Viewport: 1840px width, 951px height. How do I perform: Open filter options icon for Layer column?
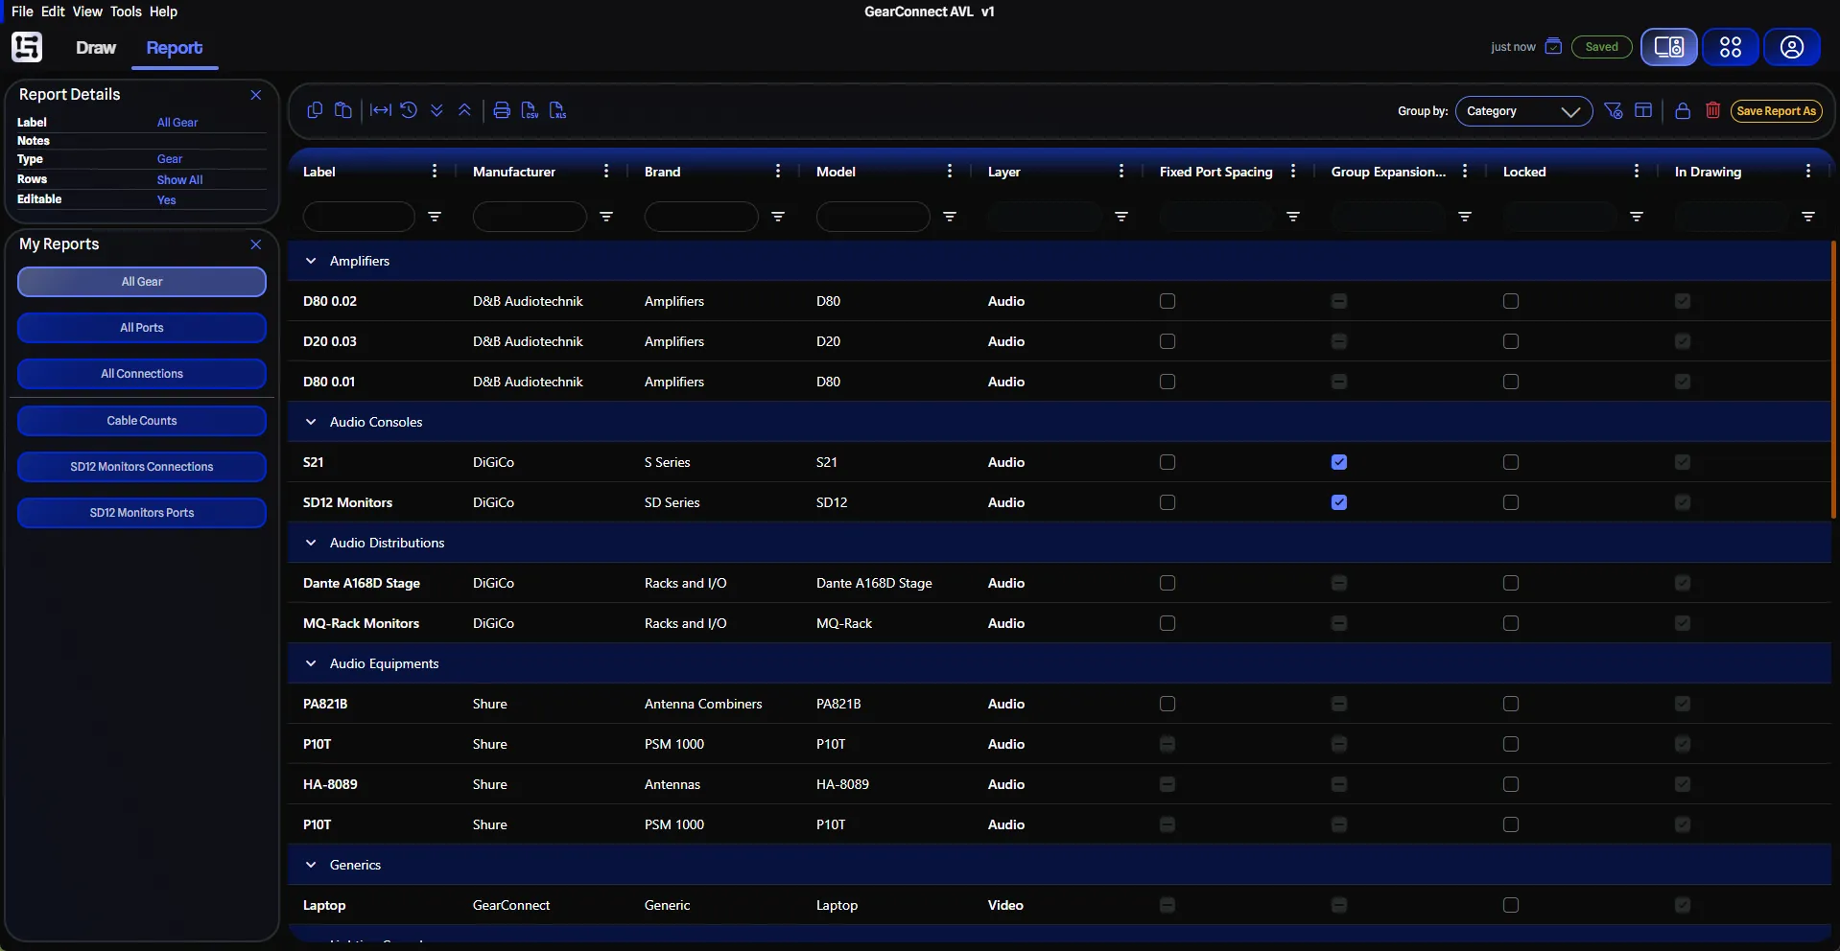[1121, 217]
